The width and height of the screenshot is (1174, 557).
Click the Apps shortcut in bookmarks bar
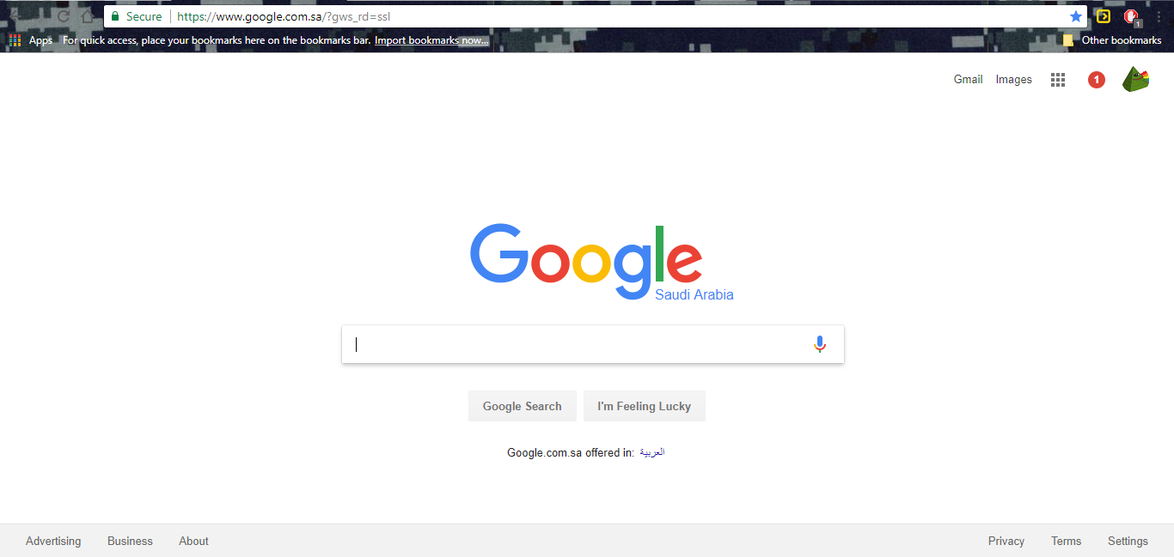pos(31,40)
